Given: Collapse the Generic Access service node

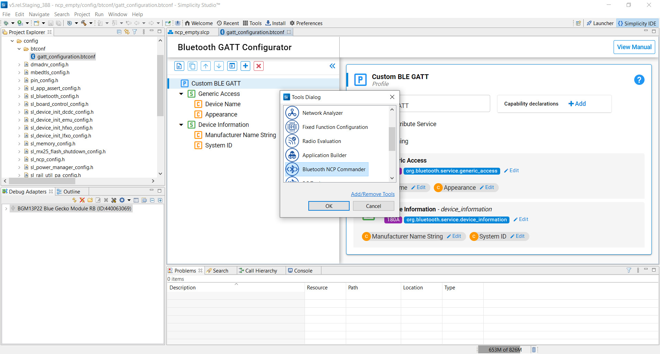Looking at the screenshot, I should pyautogui.click(x=181, y=94).
